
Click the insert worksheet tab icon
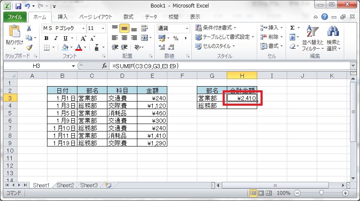(108, 185)
